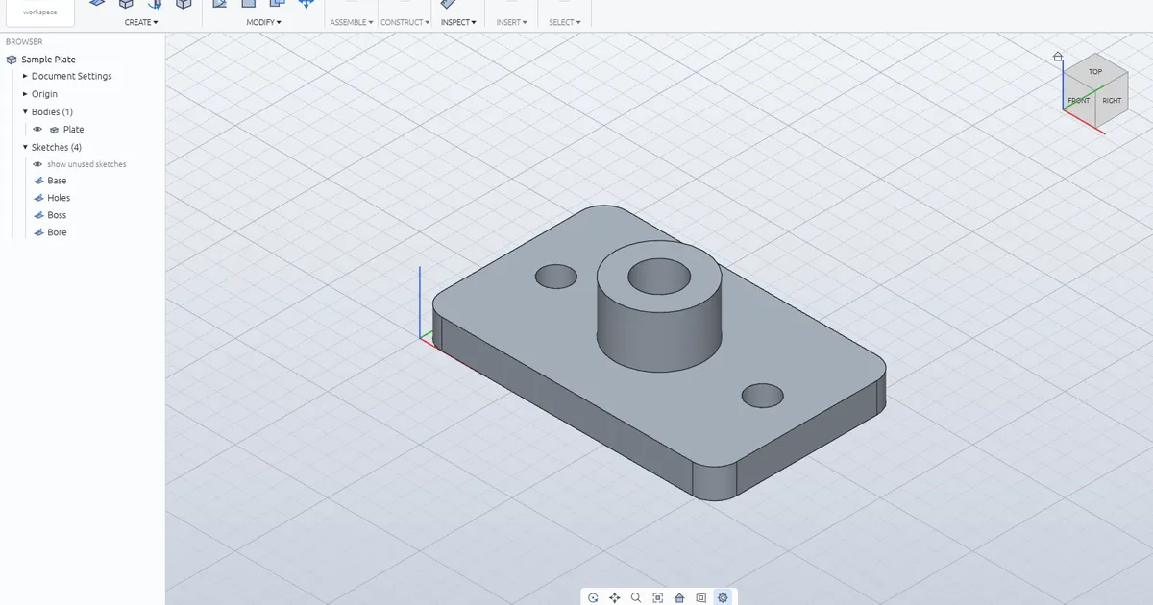This screenshot has height=605, width=1153.
Task: Open the orbit tool in navigation bar
Action: click(593, 597)
